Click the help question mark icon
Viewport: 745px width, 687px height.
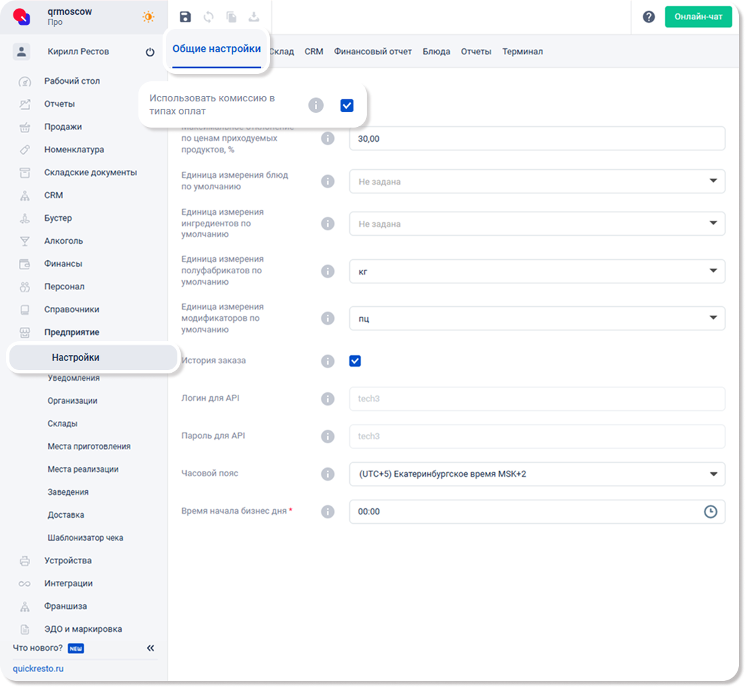648,17
